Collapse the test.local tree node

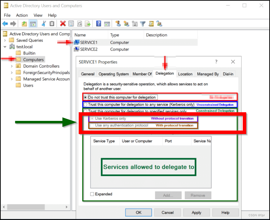5,47
